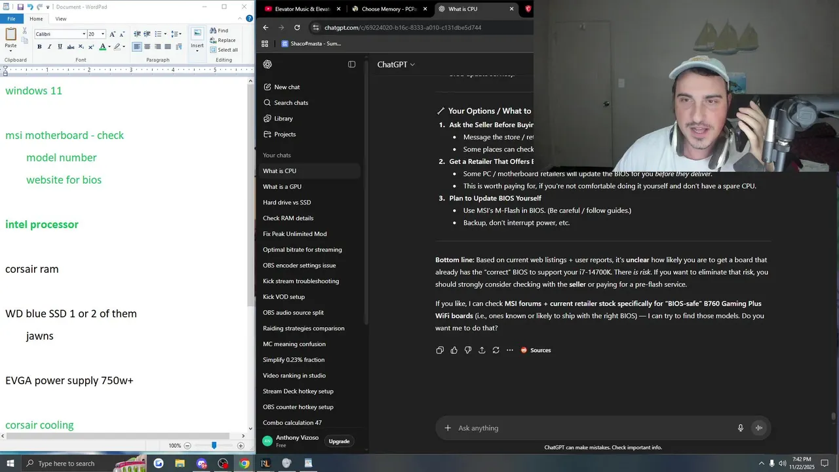
Task: Open line spacing dropdown in WordPad
Action: [176, 34]
